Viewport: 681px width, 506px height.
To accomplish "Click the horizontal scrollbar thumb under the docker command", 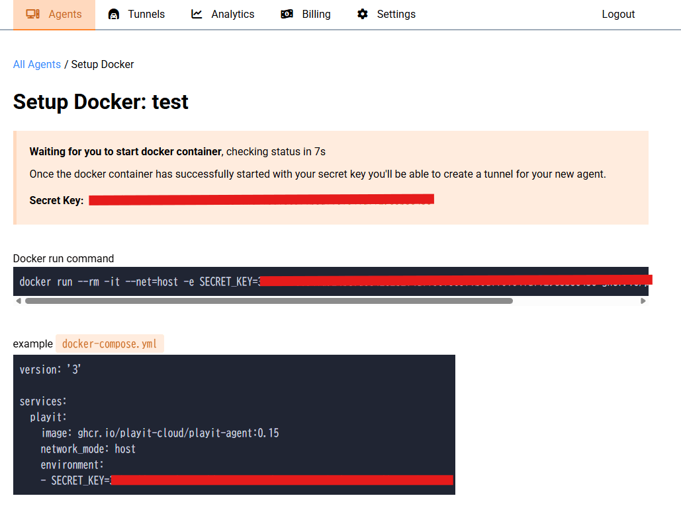I will [x=268, y=301].
